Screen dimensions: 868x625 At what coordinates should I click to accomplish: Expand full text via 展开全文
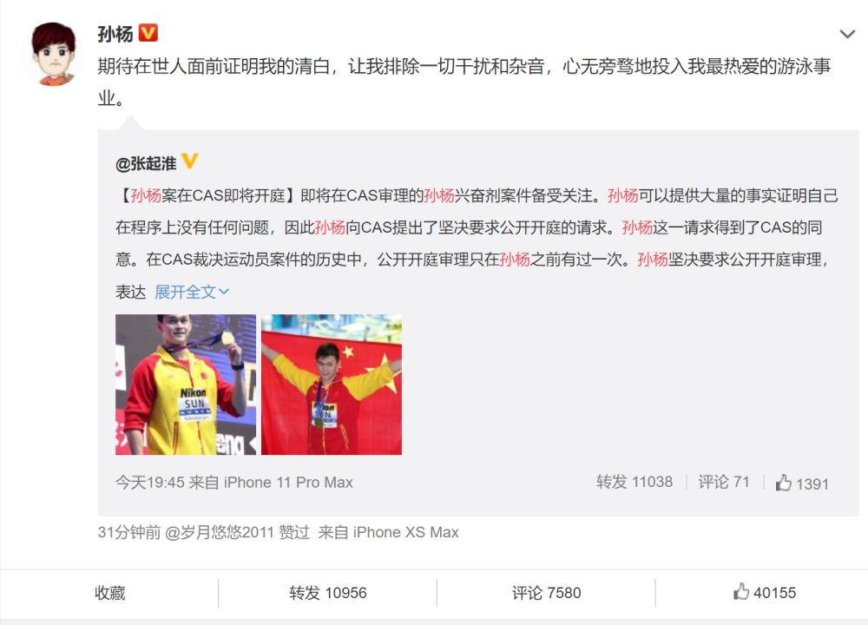192,292
